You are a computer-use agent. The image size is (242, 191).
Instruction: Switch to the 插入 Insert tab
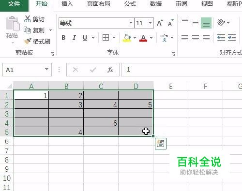click(67, 4)
